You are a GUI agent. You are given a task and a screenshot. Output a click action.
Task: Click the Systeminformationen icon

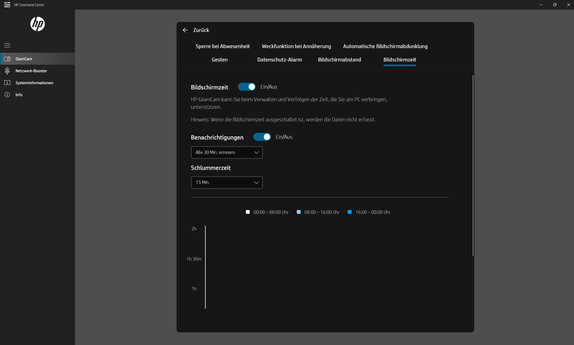(7, 83)
